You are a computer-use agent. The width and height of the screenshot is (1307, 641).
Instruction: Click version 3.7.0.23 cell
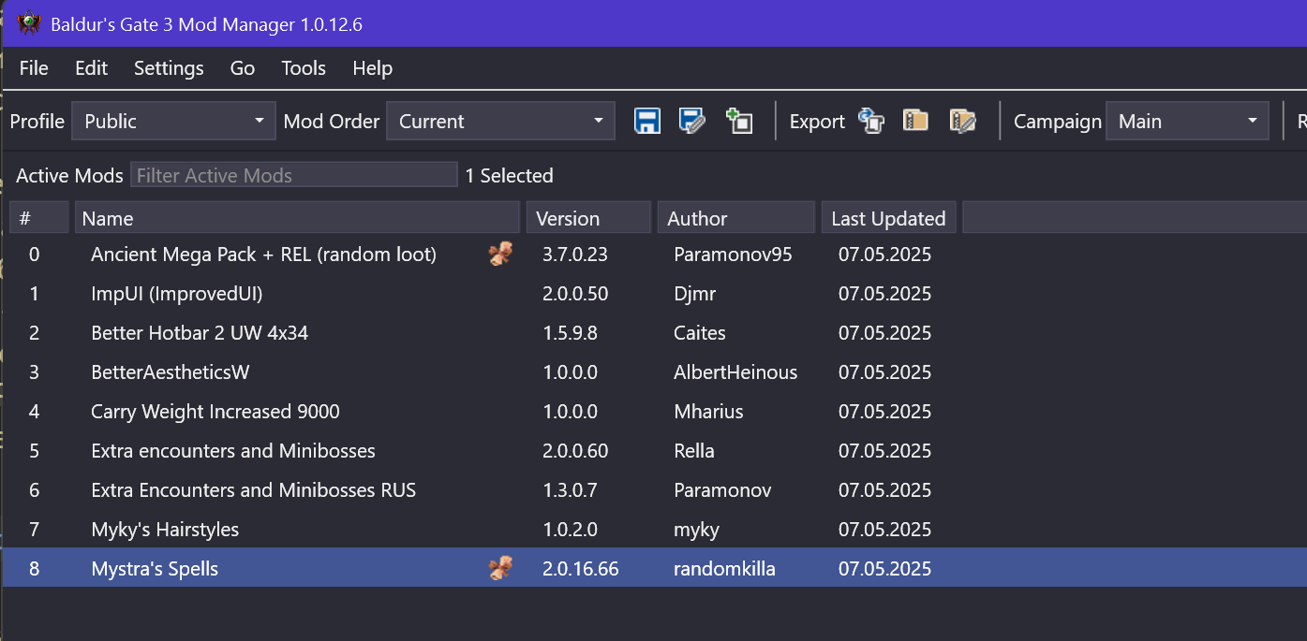(x=574, y=254)
